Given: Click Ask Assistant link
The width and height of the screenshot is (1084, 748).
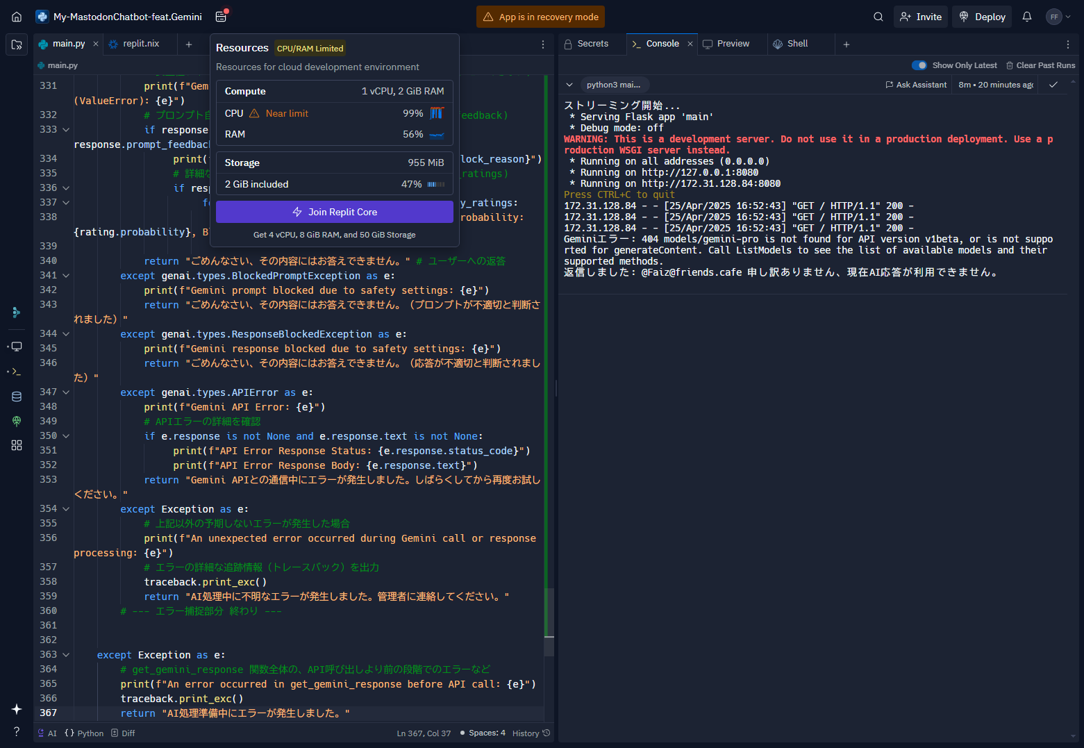Looking at the screenshot, I should point(916,85).
